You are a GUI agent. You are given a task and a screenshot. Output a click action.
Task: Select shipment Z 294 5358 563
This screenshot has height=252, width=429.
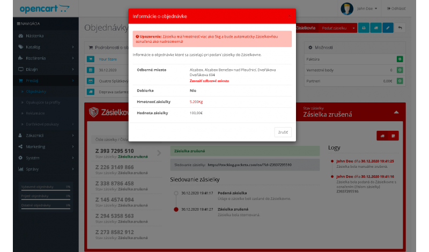click(x=127, y=218)
